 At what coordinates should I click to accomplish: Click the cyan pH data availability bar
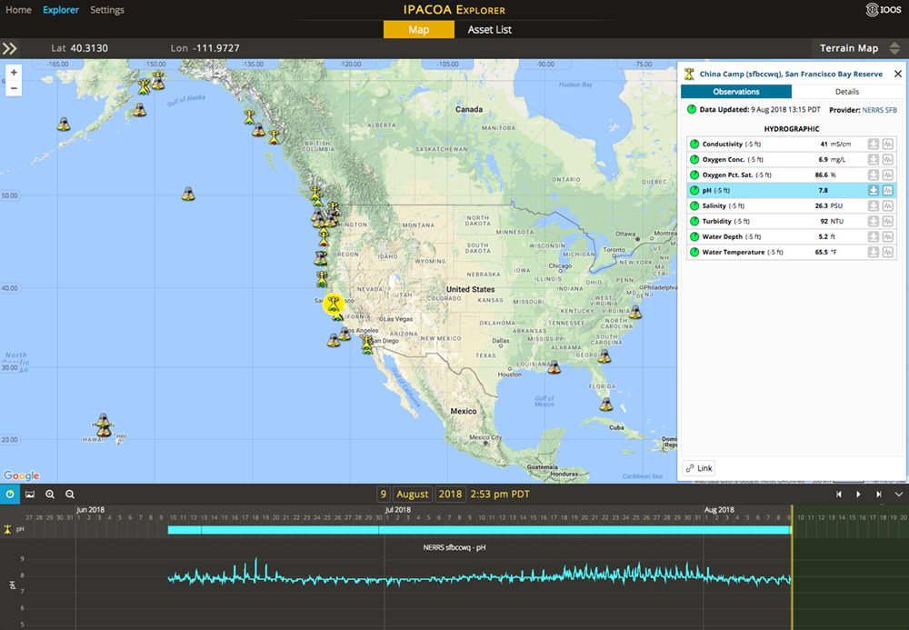[x=479, y=529]
